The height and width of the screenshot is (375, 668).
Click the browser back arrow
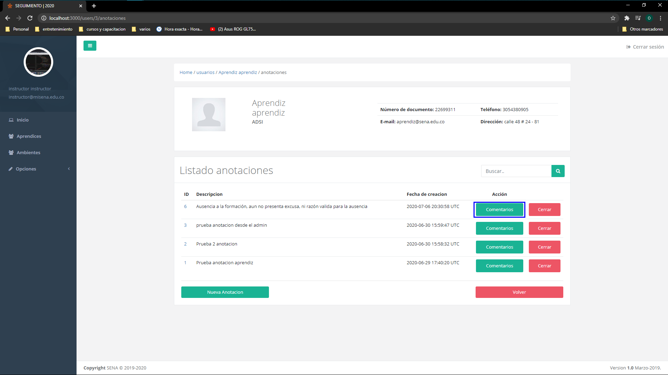[7, 18]
